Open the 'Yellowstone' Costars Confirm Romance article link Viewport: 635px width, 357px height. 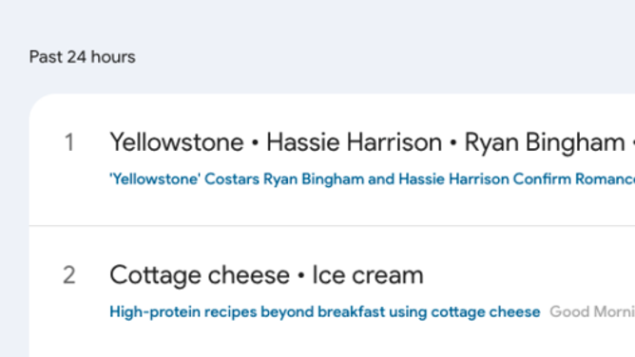pos(373,178)
